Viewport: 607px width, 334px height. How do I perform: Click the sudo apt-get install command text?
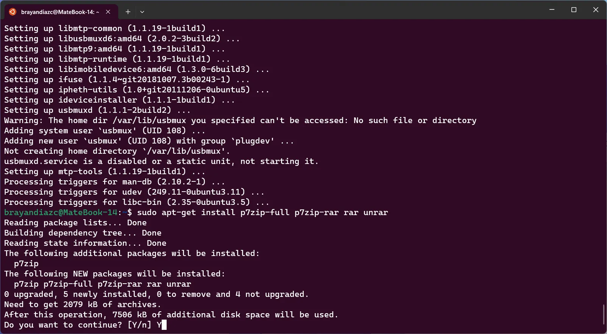tap(262, 212)
